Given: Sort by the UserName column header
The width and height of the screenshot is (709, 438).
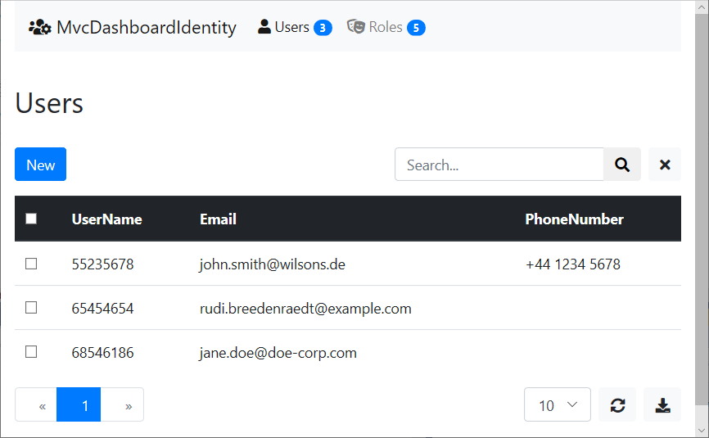Looking at the screenshot, I should click(x=106, y=219).
